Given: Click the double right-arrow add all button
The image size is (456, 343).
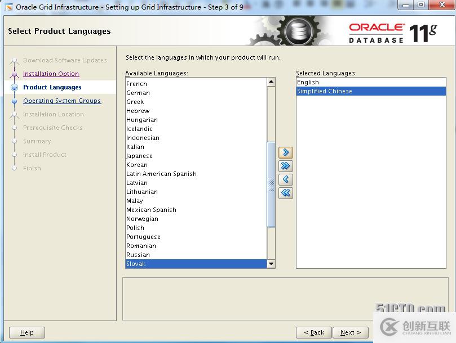Looking at the screenshot, I should point(286,166).
